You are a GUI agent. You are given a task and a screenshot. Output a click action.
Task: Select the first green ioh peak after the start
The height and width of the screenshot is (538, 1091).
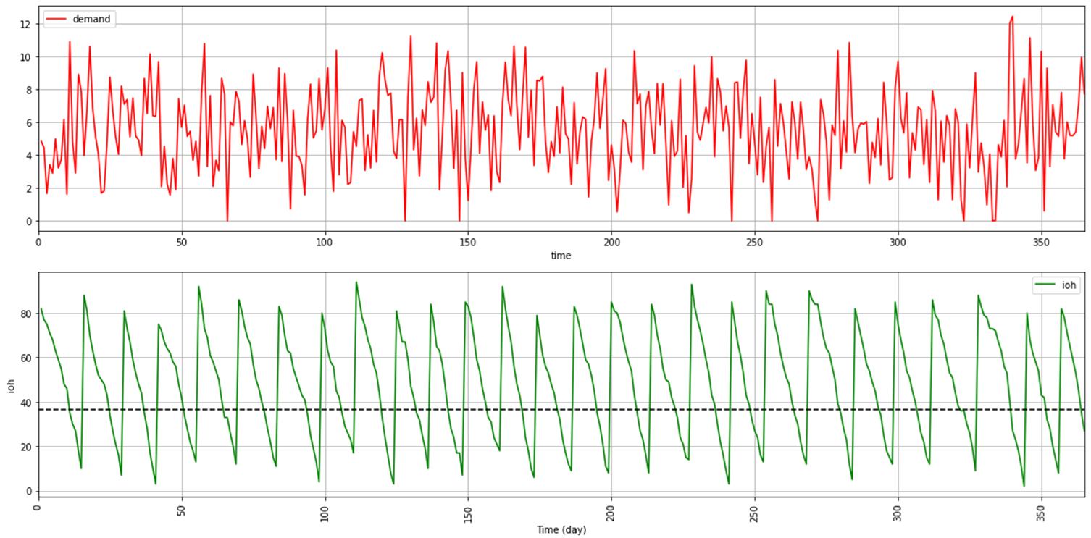[x=84, y=295]
